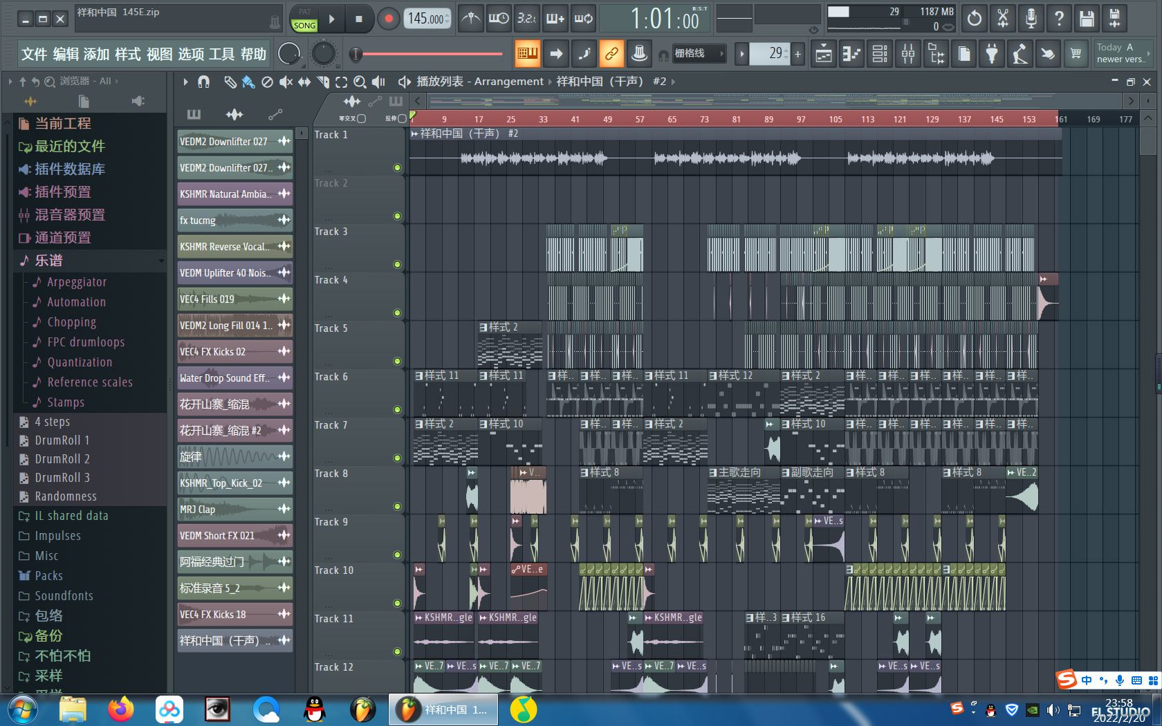Click the scissors one-click audio icon
Image resolution: width=1162 pixels, height=726 pixels.
click(1002, 19)
